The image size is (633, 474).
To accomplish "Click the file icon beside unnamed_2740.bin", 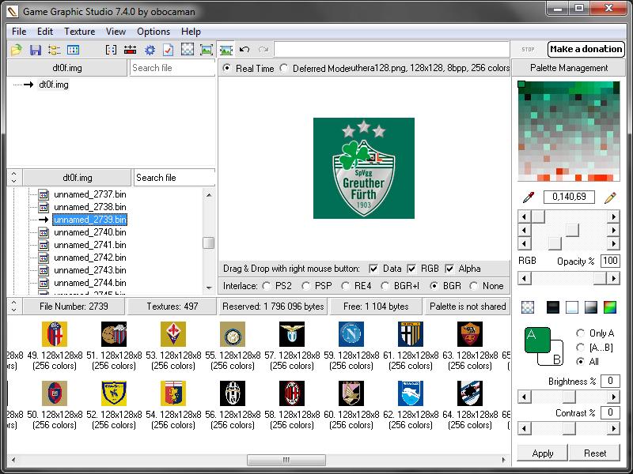I will [x=44, y=232].
